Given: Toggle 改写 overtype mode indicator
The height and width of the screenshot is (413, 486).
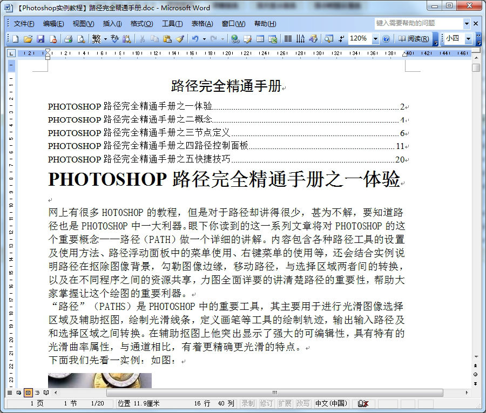Looking at the screenshot, I should coord(302,403).
